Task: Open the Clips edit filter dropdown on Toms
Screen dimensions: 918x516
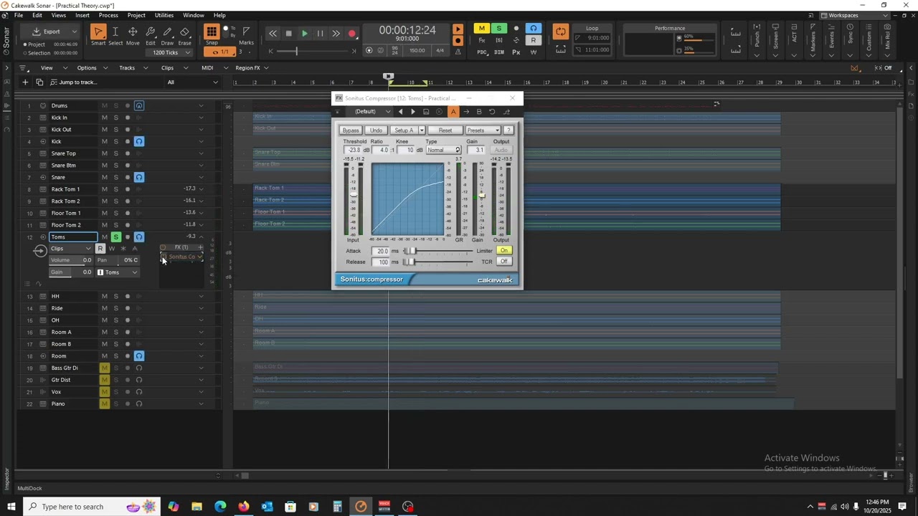Action: point(70,249)
